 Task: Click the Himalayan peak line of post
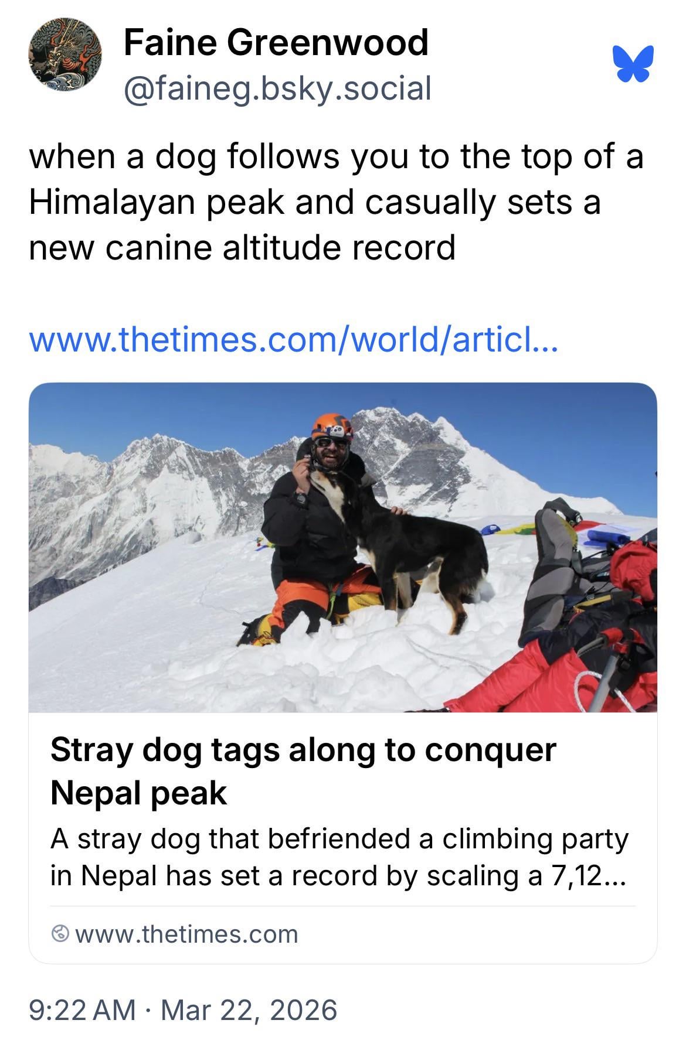point(315,202)
